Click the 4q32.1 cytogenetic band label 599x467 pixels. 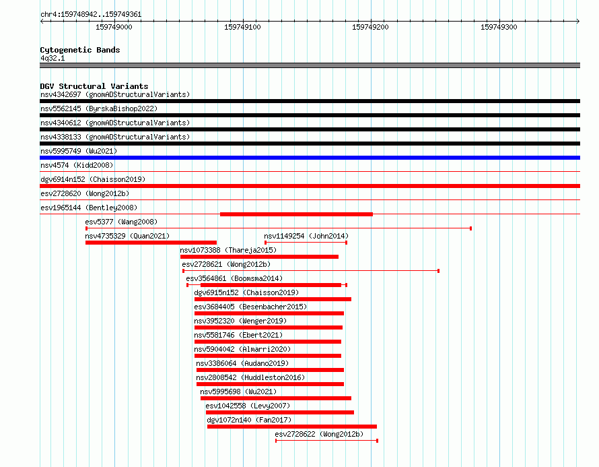point(52,58)
